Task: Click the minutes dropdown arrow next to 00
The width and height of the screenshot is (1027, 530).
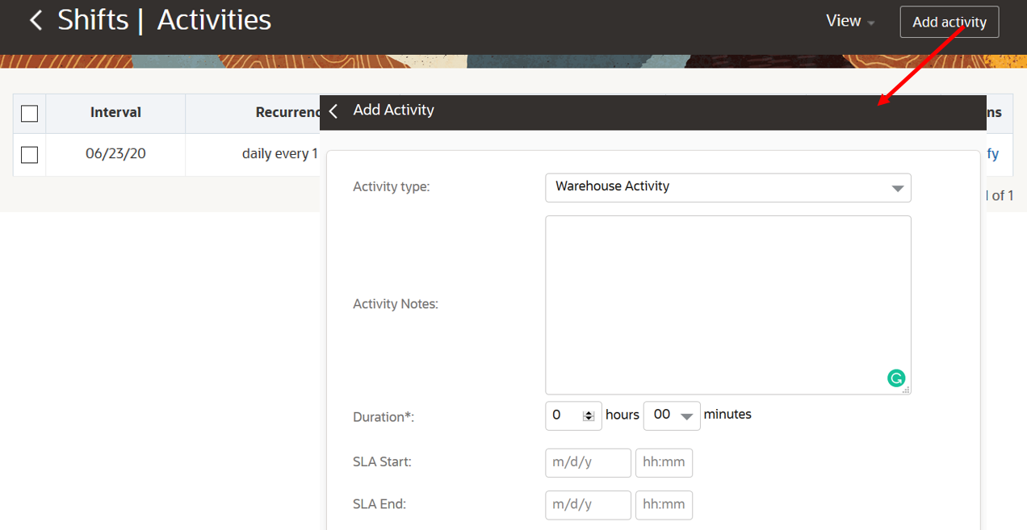Action: [687, 415]
